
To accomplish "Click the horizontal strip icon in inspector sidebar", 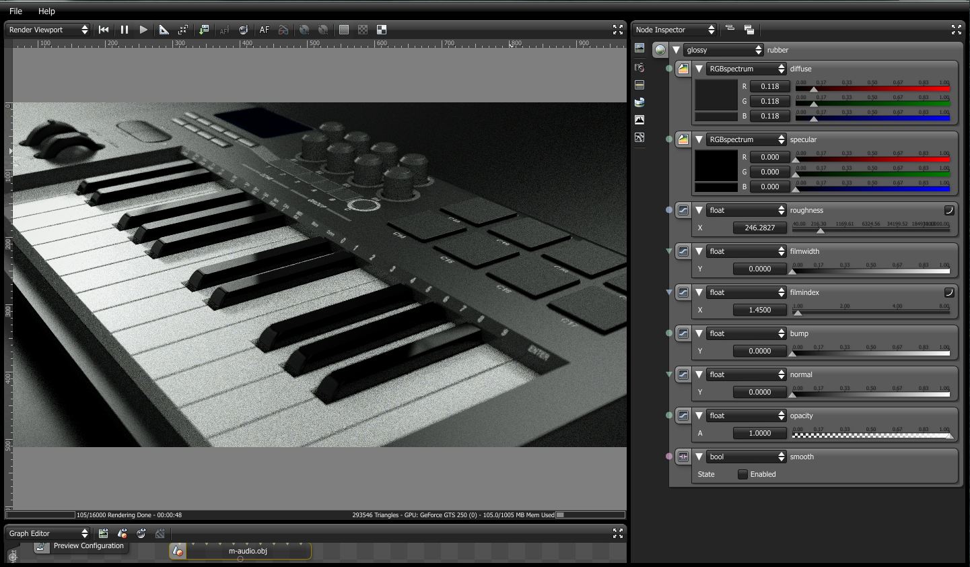I will coord(639,85).
